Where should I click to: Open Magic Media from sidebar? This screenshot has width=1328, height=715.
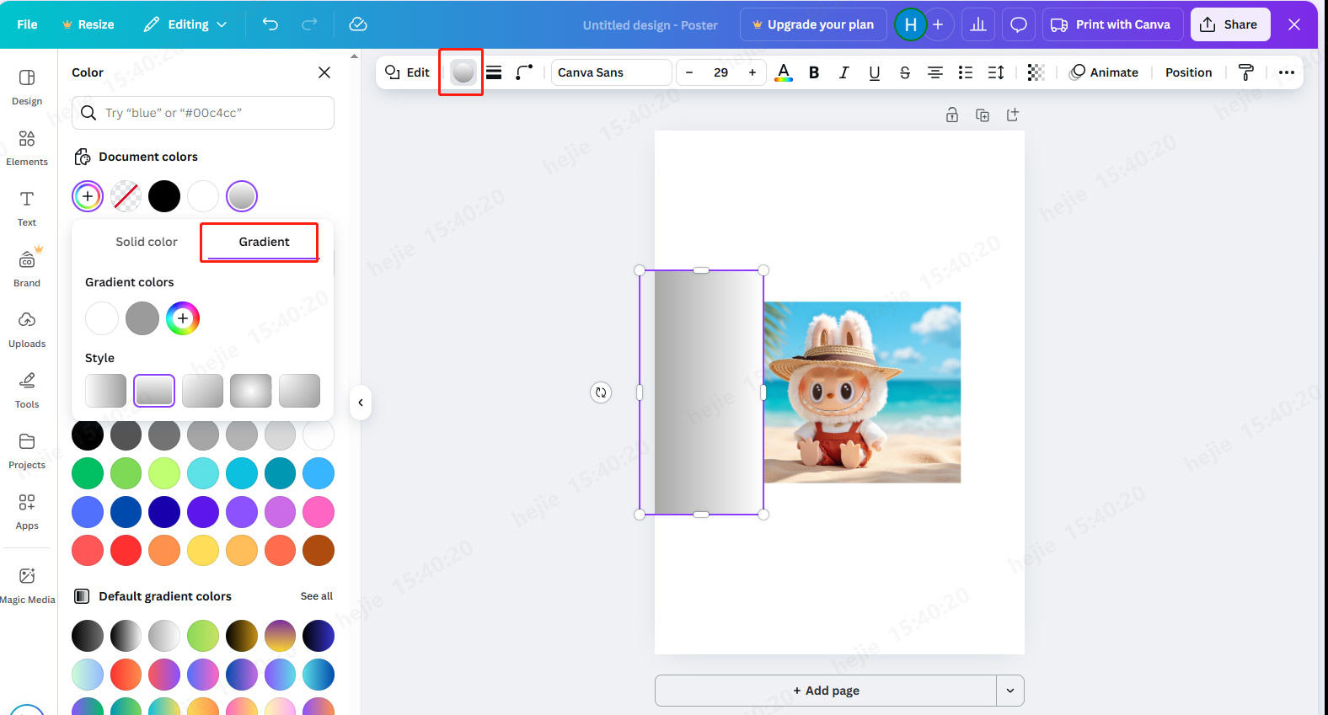click(27, 585)
